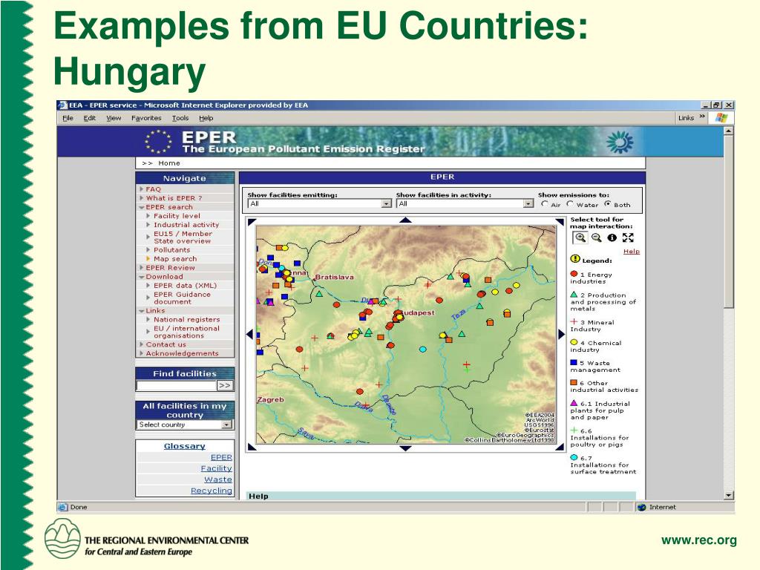Click the magenta pulp and paper legend triangle
Image resolution: width=760 pixels, height=570 pixels.
pos(574,403)
